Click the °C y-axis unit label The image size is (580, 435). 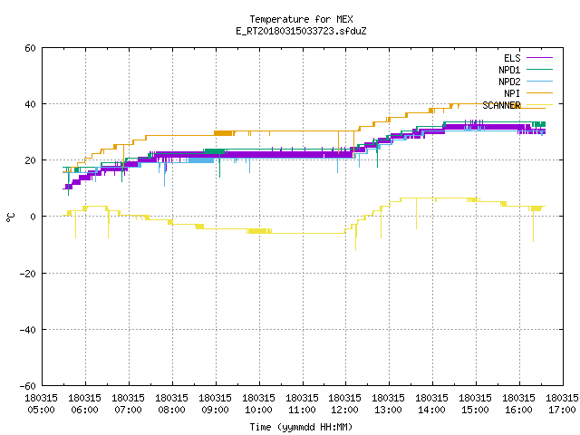[x=10, y=217]
